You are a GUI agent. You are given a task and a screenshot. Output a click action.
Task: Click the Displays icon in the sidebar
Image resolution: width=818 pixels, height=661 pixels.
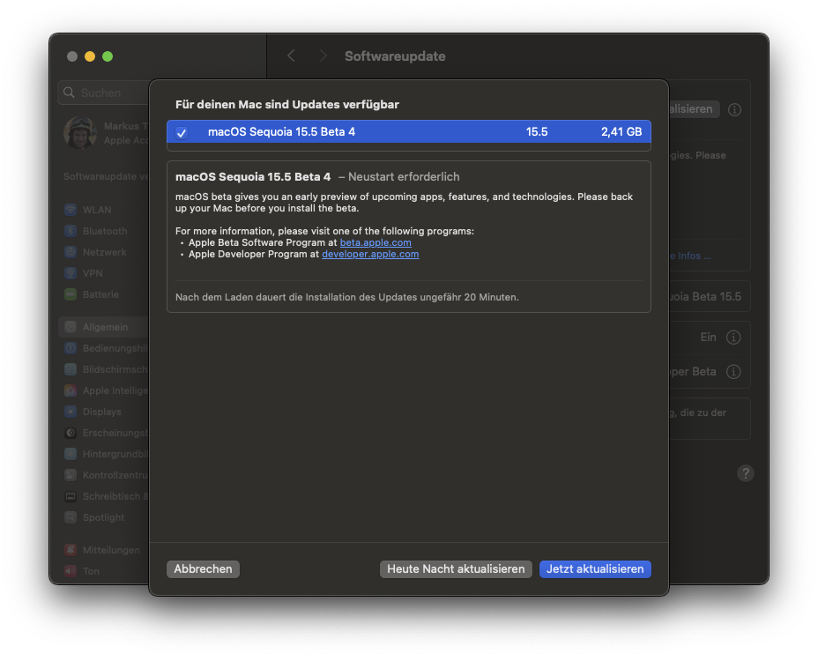click(71, 412)
